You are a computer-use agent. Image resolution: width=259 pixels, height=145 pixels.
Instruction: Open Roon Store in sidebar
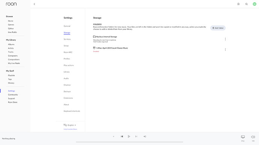[13, 102]
